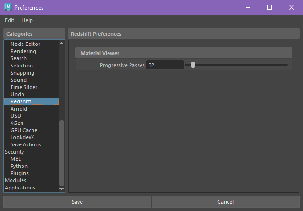
Task: Minimize the Preferences window
Action: [x=248, y=7]
